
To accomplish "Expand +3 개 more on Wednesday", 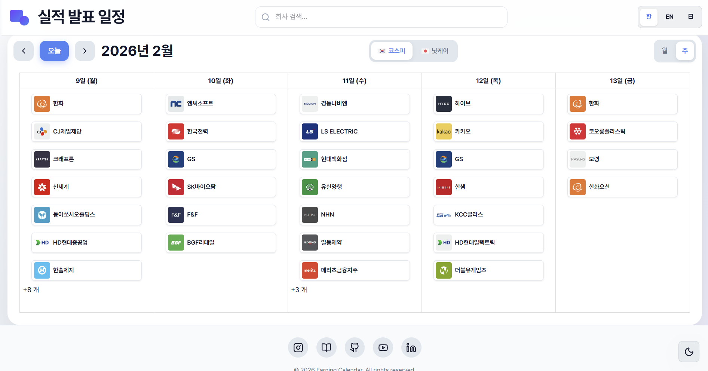I will coord(299,290).
